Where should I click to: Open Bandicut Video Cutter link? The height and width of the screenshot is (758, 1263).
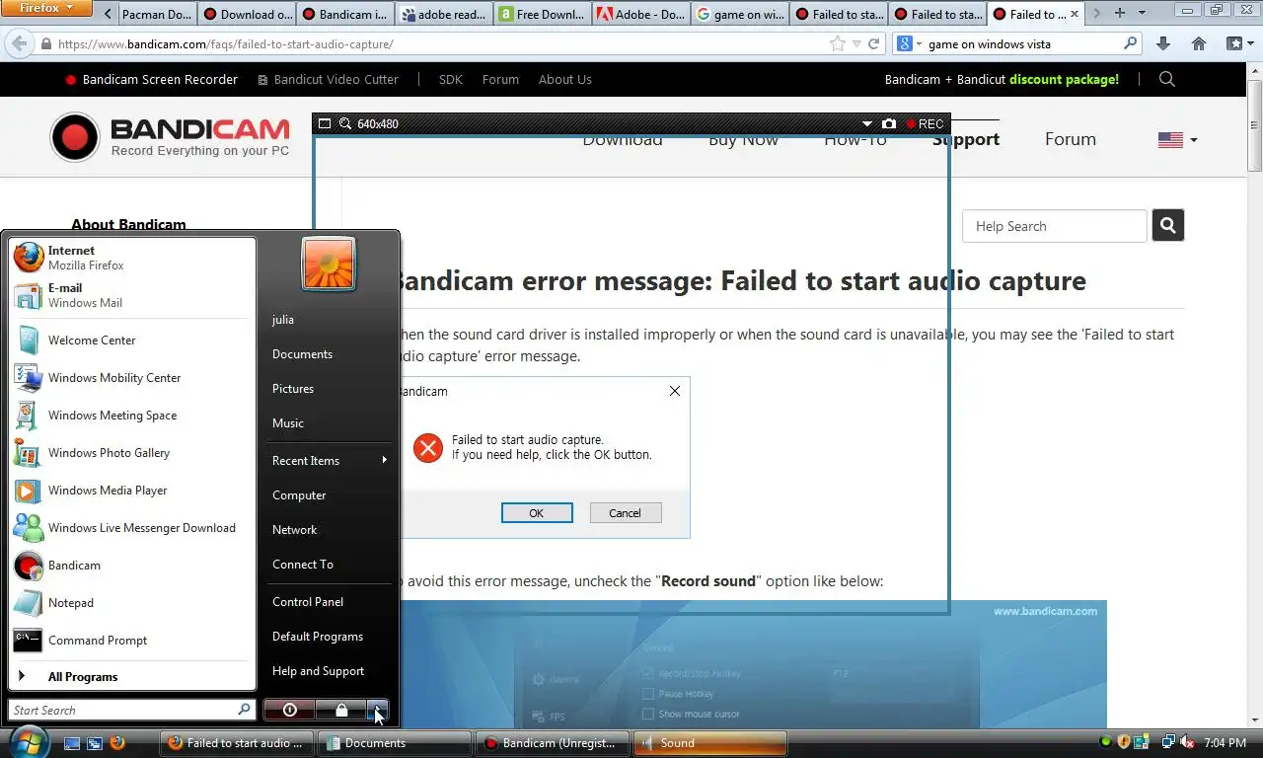point(329,79)
